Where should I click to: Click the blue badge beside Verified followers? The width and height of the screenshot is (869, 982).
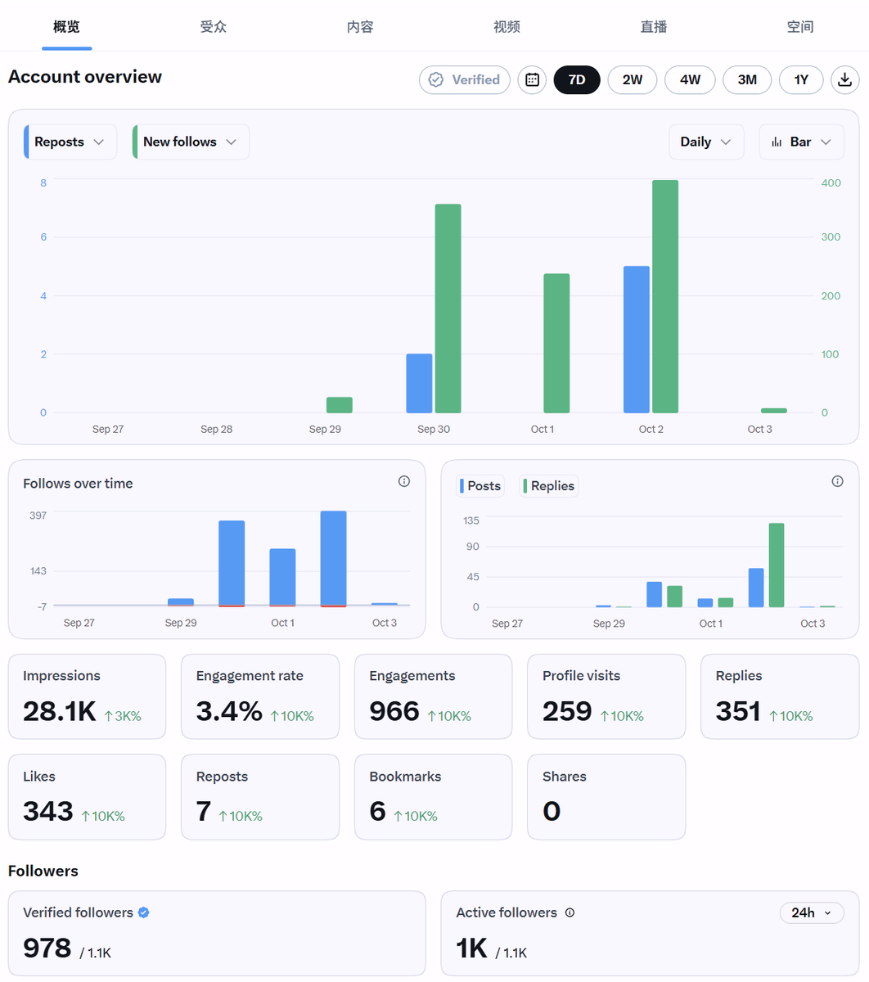(x=144, y=912)
